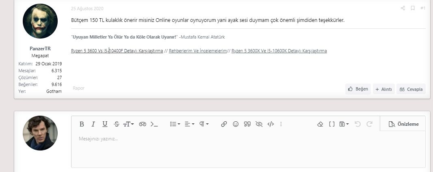Reply to the post with Cevapla

(411, 89)
